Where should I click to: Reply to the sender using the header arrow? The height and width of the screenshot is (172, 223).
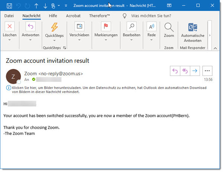(x=176, y=70)
